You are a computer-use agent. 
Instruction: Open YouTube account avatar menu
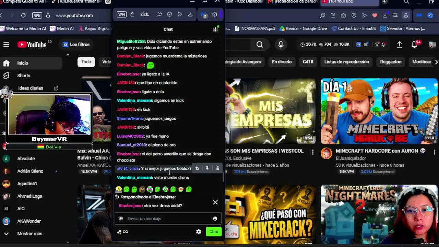click(x=432, y=45)
